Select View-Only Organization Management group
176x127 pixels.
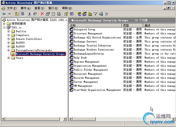97,90
